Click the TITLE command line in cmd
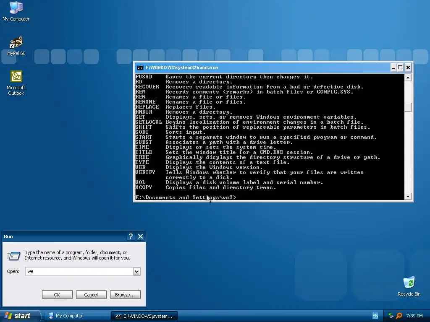The image size is (430, 322). (x=224, y=152)
